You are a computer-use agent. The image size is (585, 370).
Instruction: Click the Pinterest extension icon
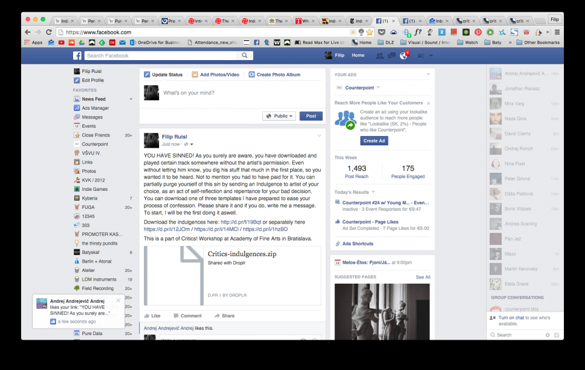478,32
